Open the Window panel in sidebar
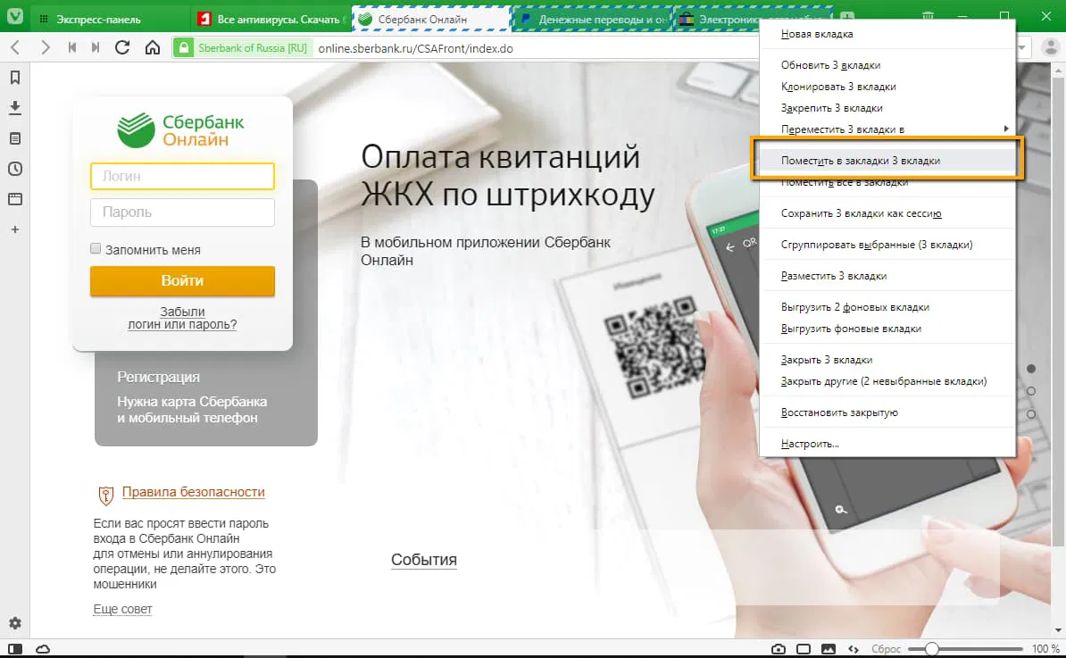Viewport: 1066px width, 658px height. click(x=15, y=199)
